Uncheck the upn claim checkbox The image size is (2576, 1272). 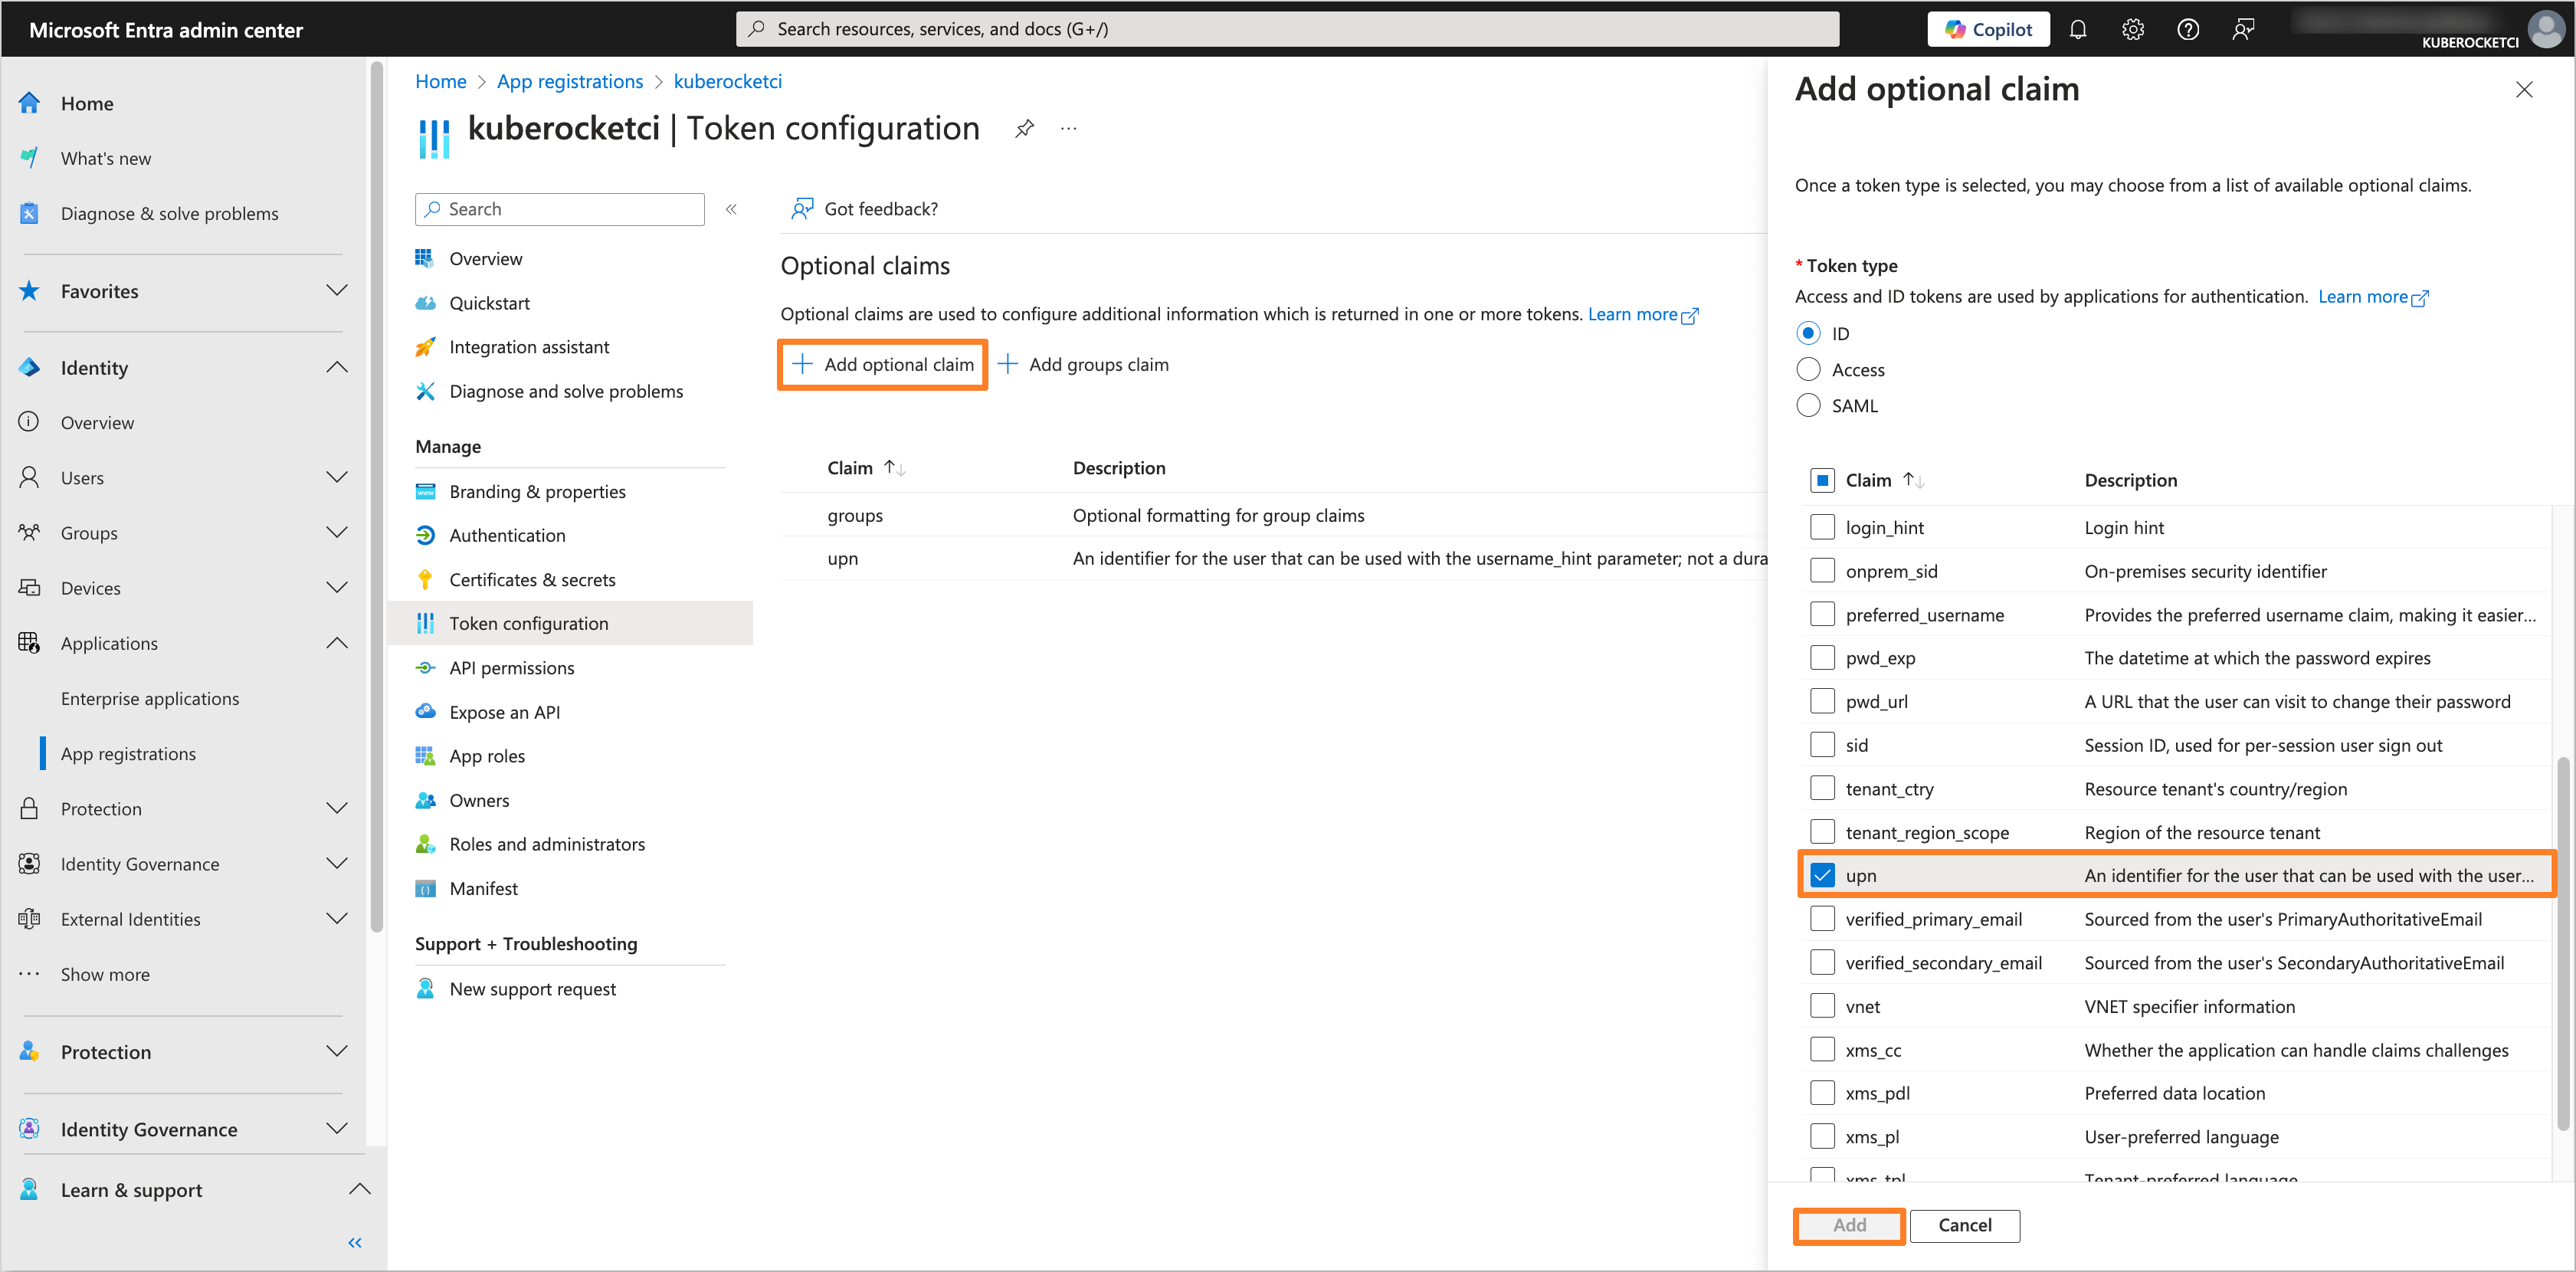[x=1822, y=875]
